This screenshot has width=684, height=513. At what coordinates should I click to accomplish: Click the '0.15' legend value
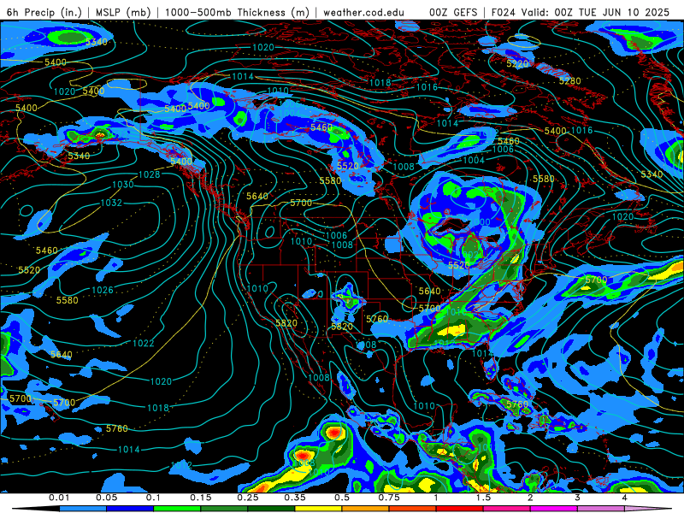pos(201,498)
